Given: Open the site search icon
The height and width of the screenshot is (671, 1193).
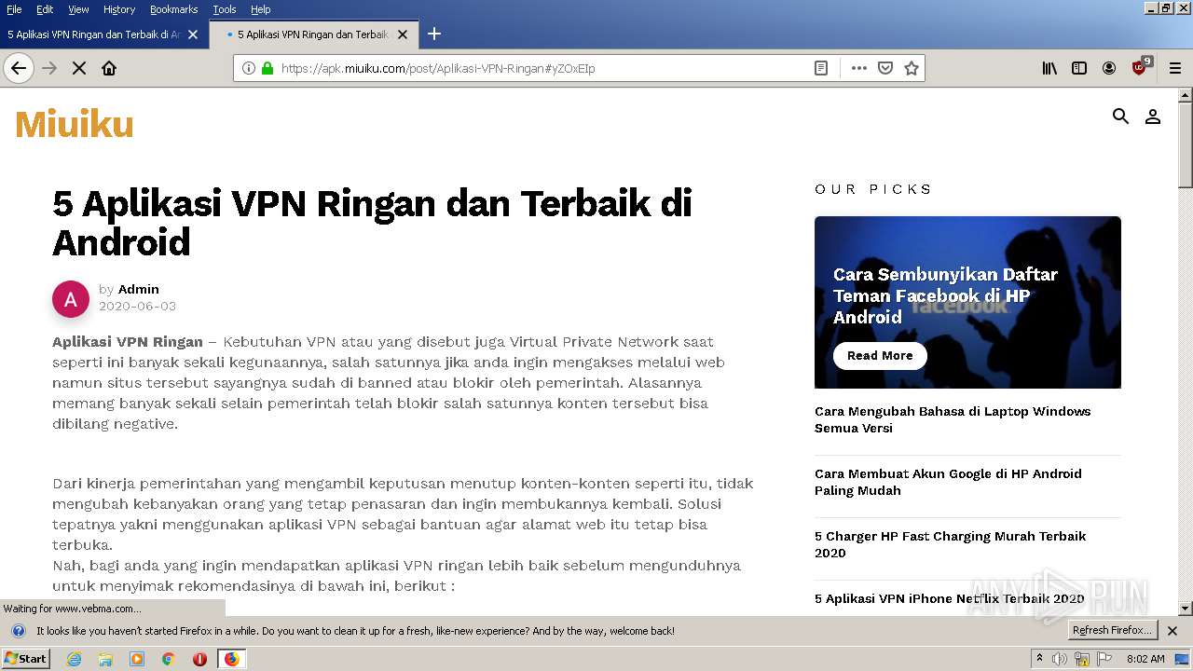Looking at the screenshot, I should coord(1121,116).
